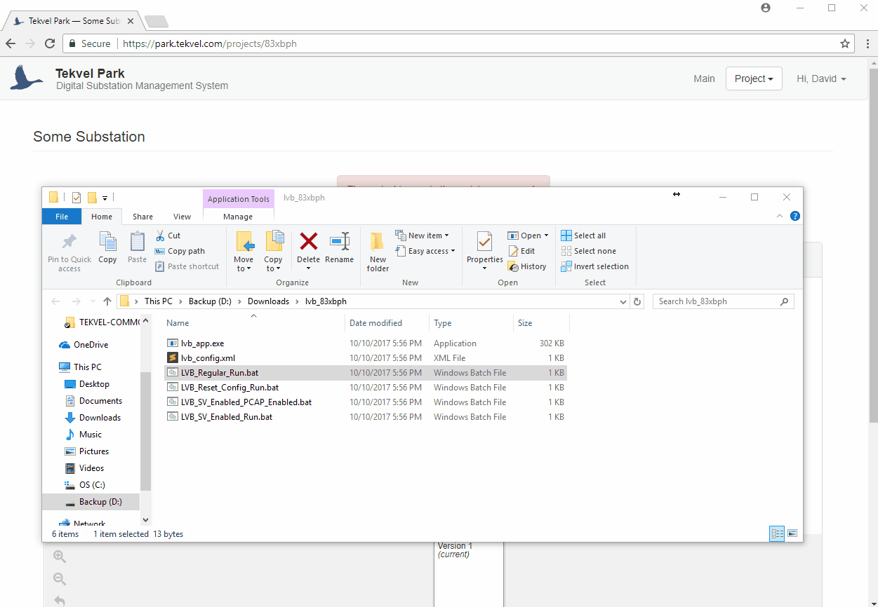This screenshot has width=878, height=607.
Task: Open Quick Access Toolbar customize arrow
Action: point(105,198)
